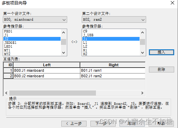This screenshot has height=128, width=178.
Task: Click the 帮助 (Help) button
Action: [x=161, y=124]
